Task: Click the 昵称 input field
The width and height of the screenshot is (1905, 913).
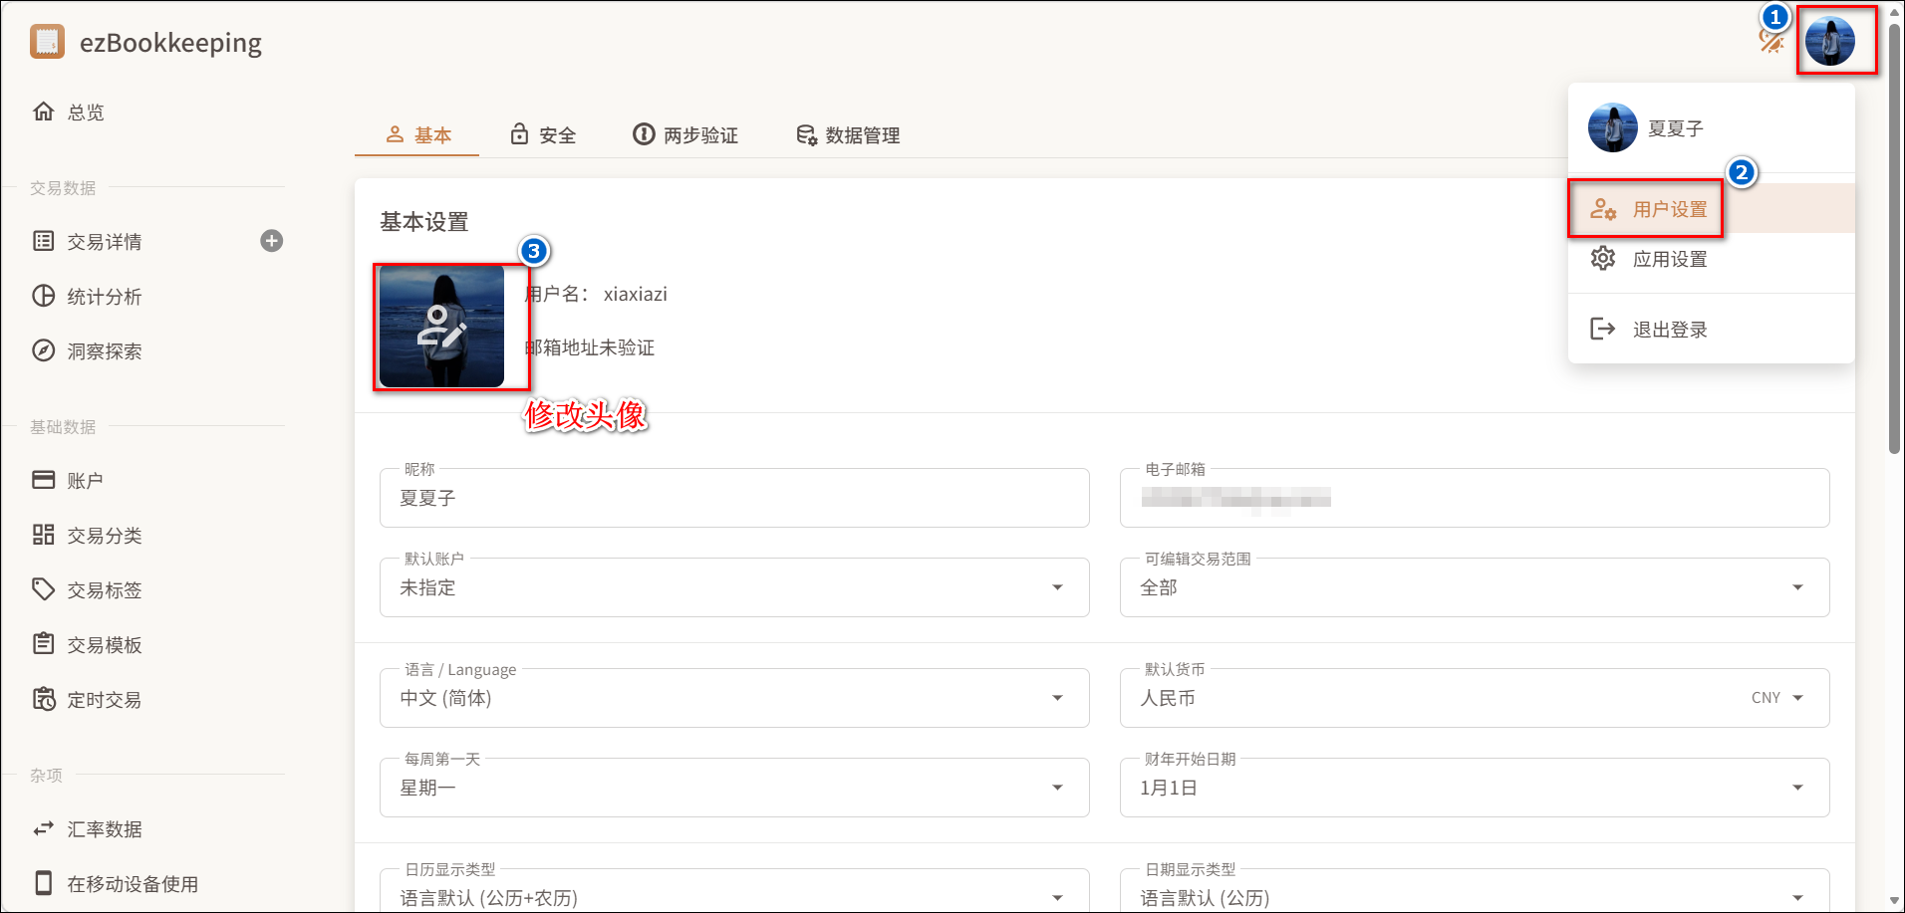Action: (x=733, y=498)
